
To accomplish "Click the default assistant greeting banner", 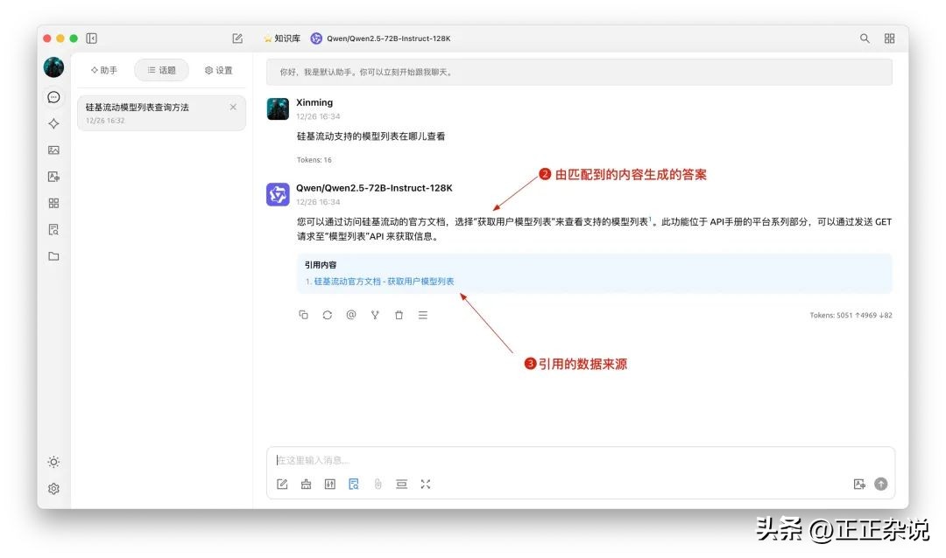I will [x=579, y=73].
